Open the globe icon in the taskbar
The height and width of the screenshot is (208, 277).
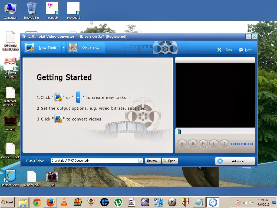pyautogui.click(x=145, y=202)
